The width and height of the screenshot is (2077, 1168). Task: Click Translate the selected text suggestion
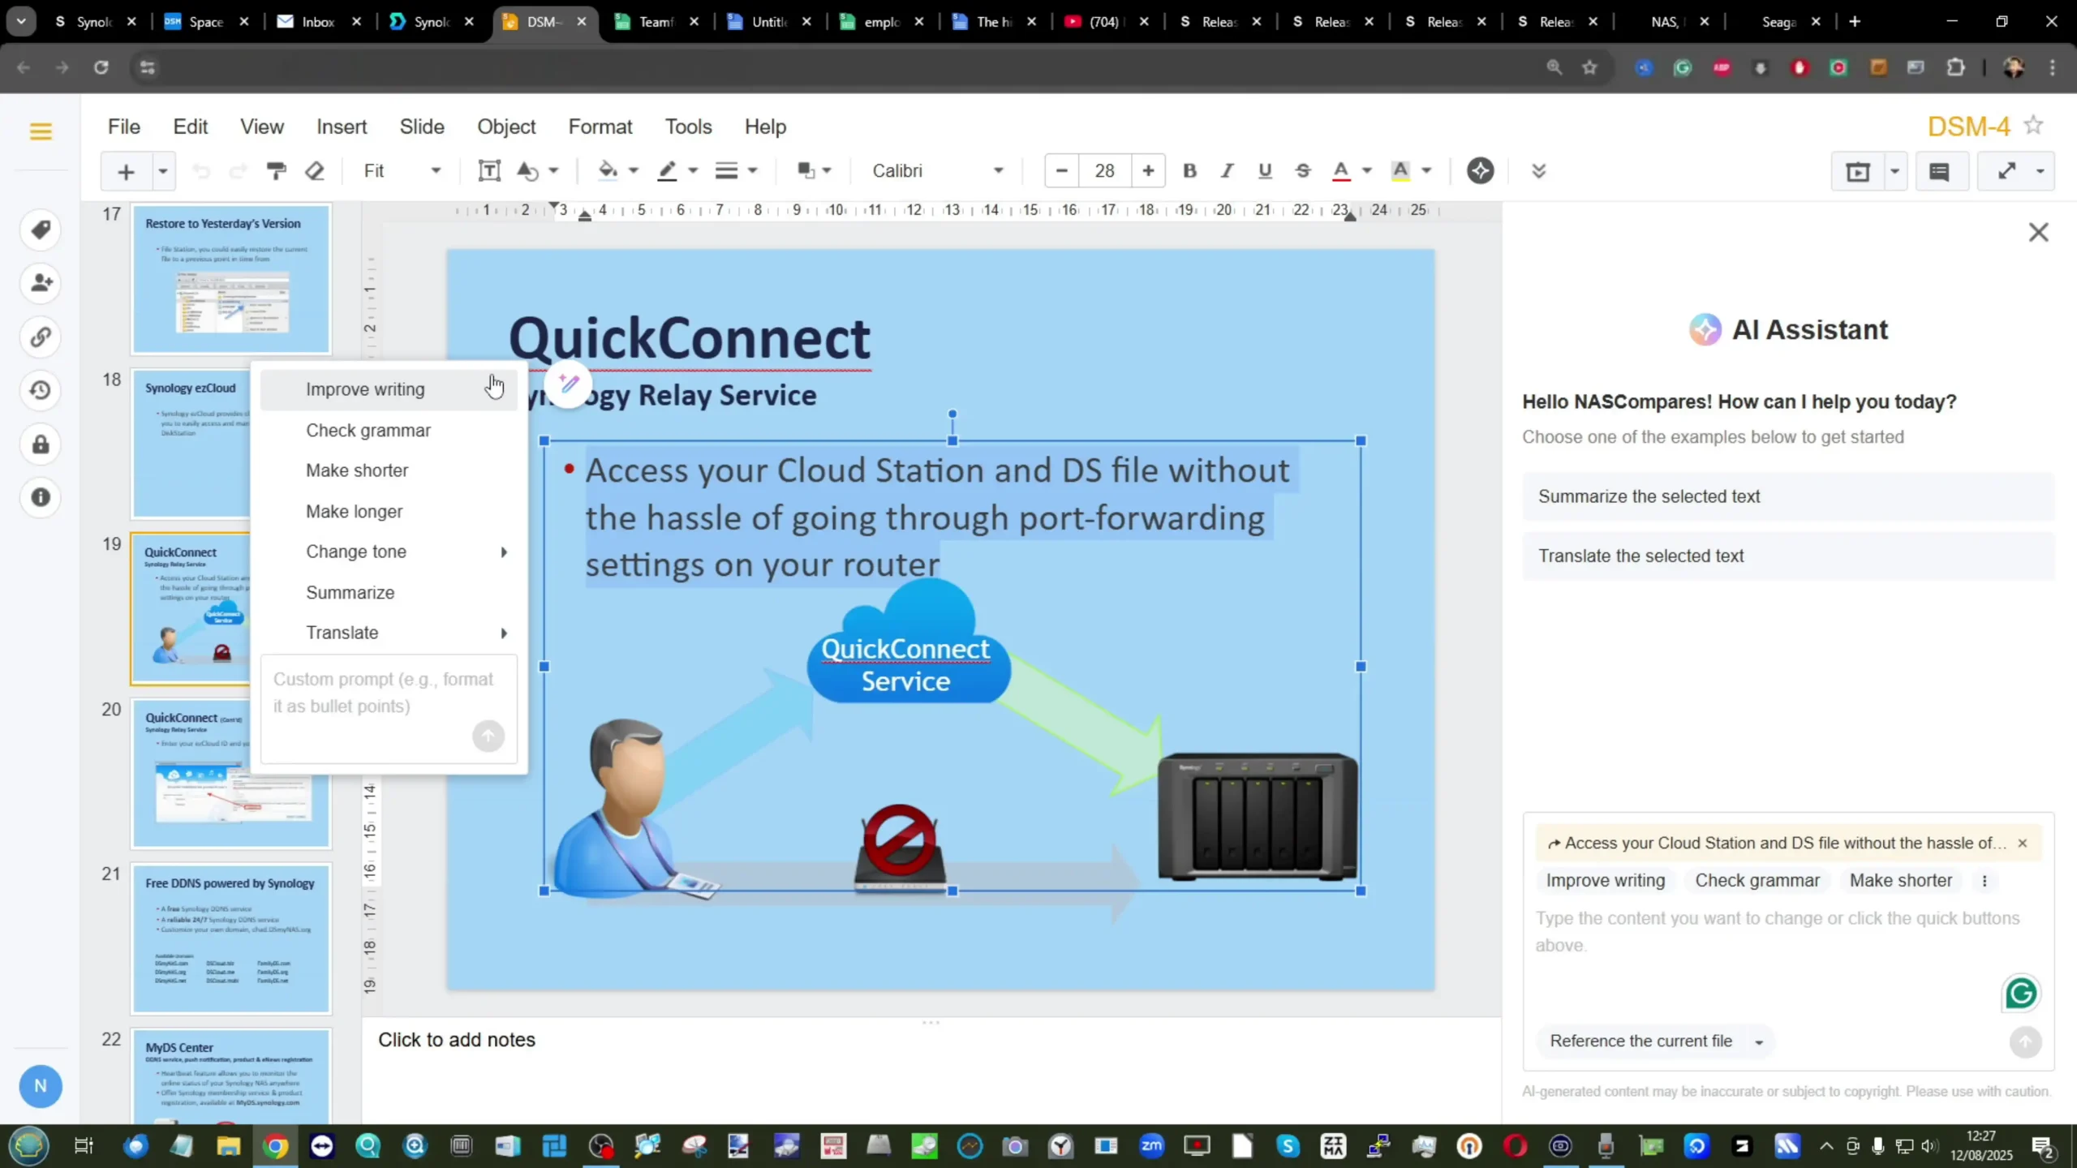[x=1788, y=556]
